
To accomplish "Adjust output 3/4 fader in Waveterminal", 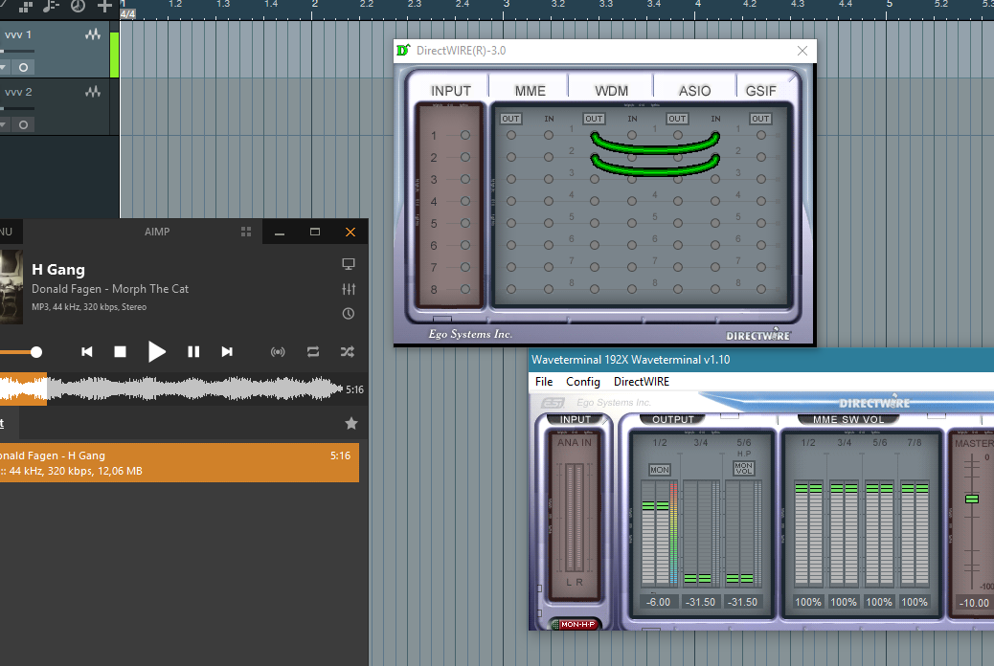I will point(697,579).
